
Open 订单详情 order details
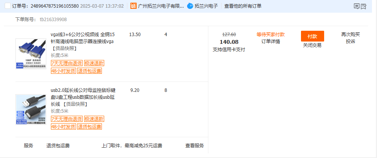coord(271,42)
